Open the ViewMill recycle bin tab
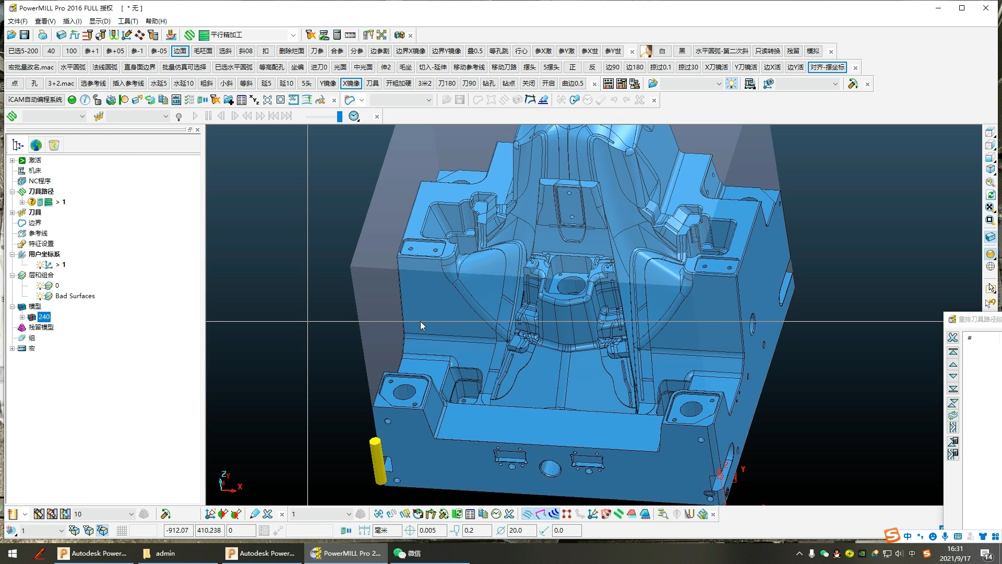The image size is (1002, 564). tap(54, 145)
